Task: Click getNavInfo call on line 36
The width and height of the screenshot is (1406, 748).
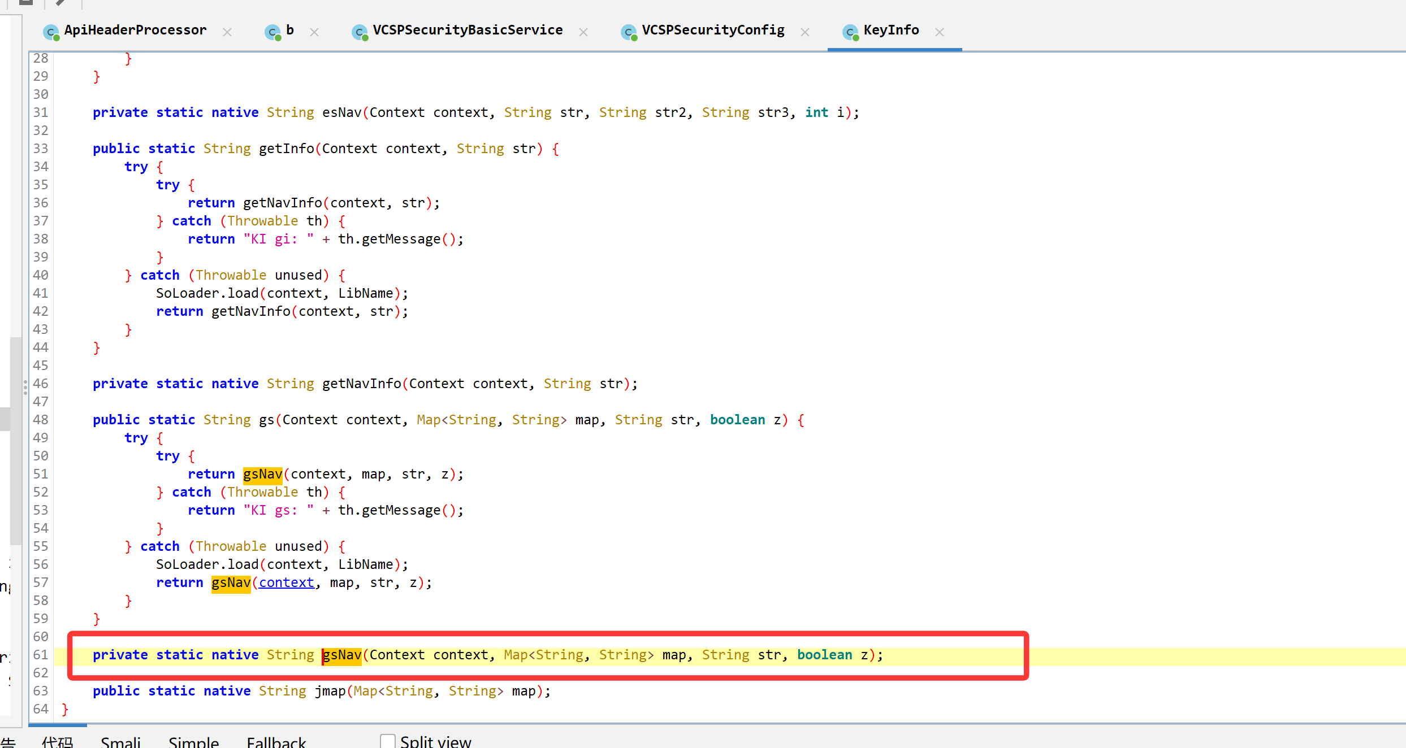Action: pos(283,203)
